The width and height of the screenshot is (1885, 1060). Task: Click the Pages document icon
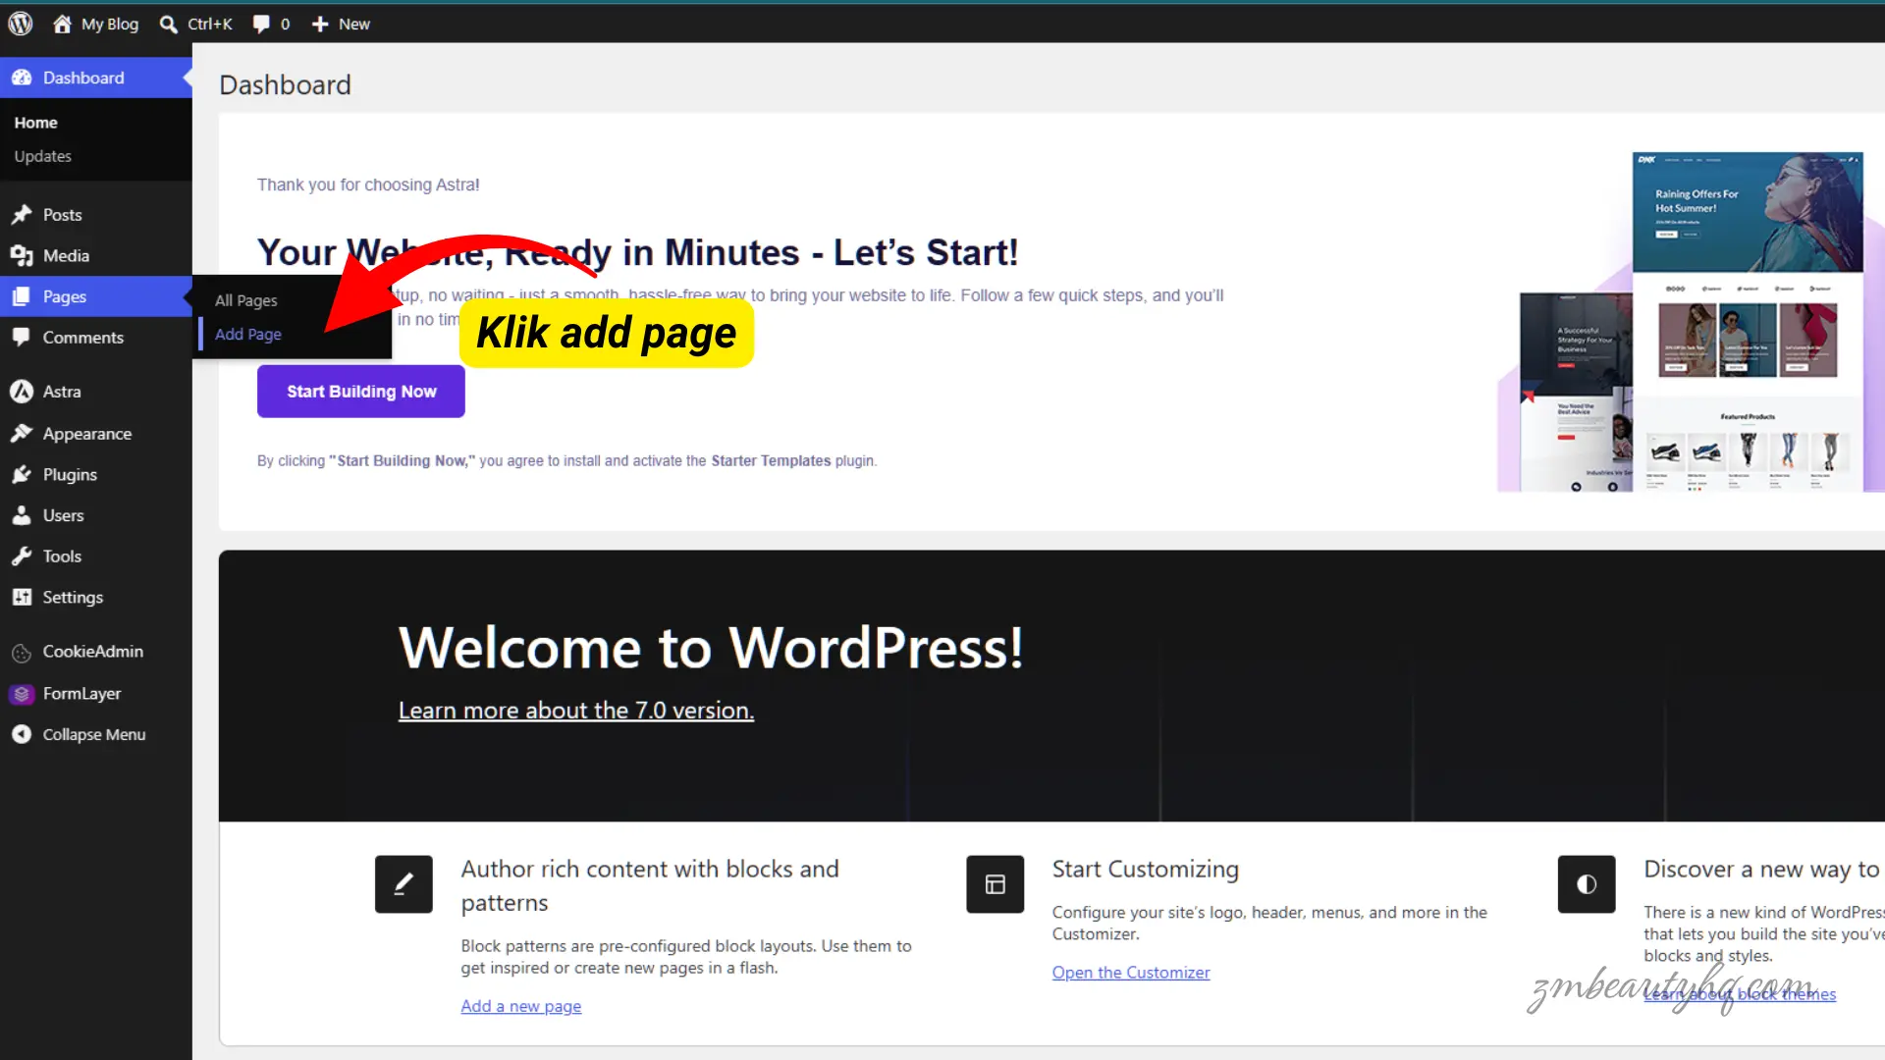pyautogui.click(x=22, y=296)
